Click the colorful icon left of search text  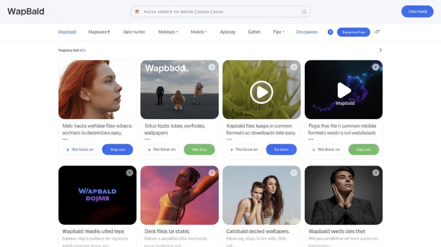coord(137,12)
